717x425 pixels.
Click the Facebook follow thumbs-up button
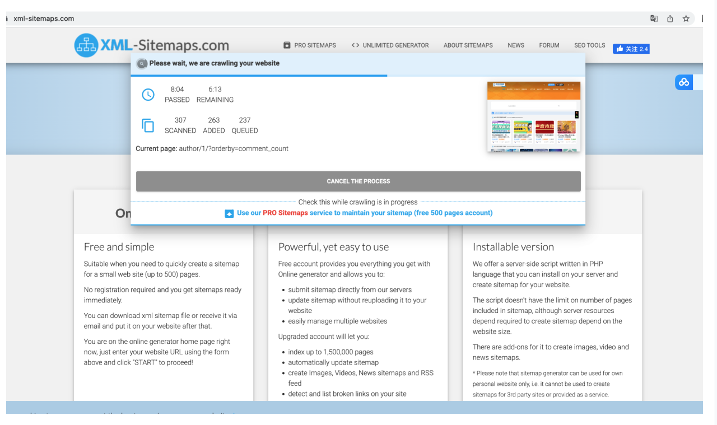pyautogui.click(x=631, y=49)
